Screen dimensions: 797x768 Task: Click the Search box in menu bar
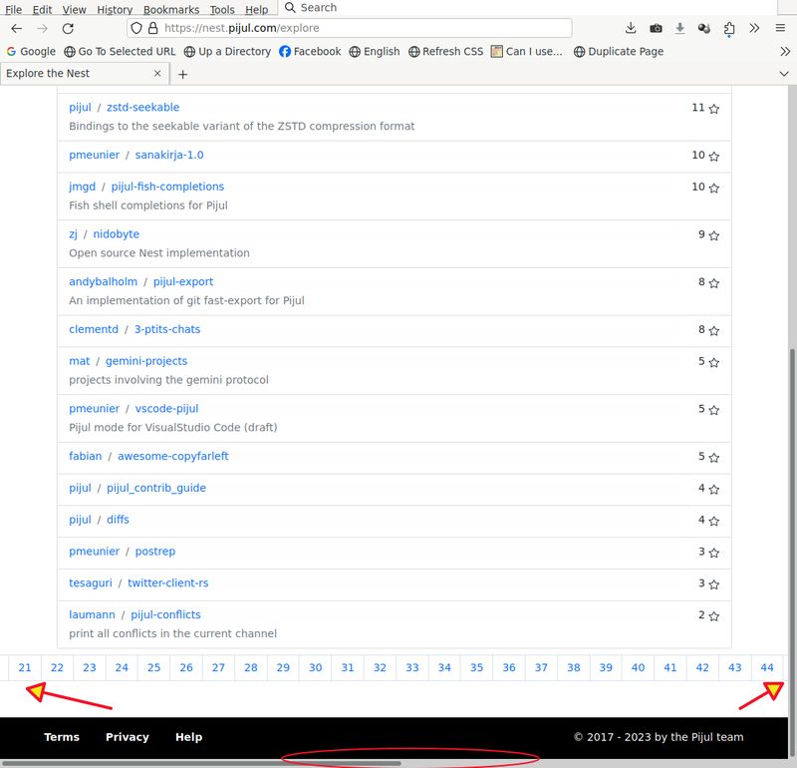[x=529, y=8]
